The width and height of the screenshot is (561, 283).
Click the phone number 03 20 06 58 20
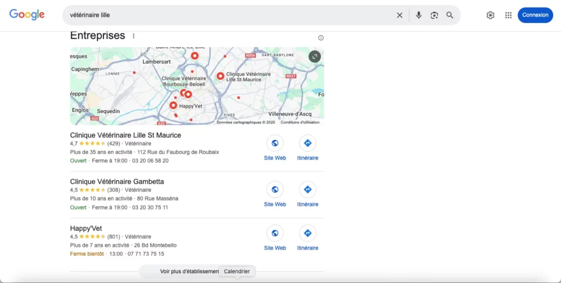pos(150,161)
